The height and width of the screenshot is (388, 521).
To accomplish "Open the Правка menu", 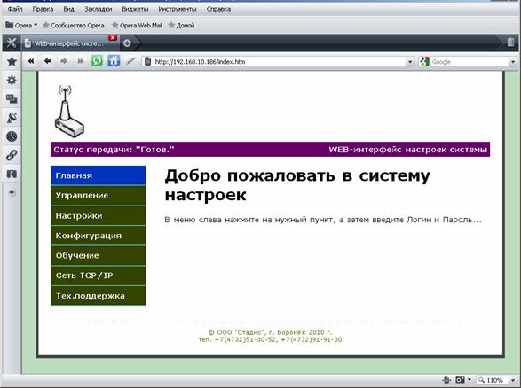I will 43,9.
